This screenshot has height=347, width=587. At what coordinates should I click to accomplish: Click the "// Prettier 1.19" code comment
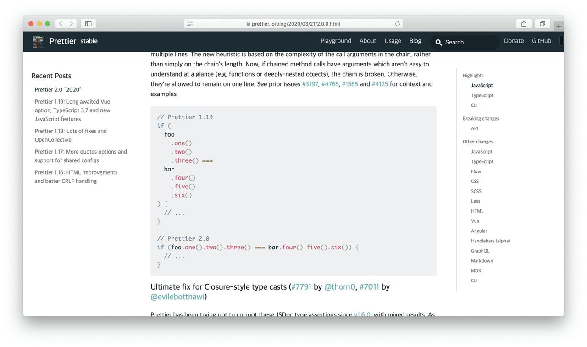click(185, 117)
